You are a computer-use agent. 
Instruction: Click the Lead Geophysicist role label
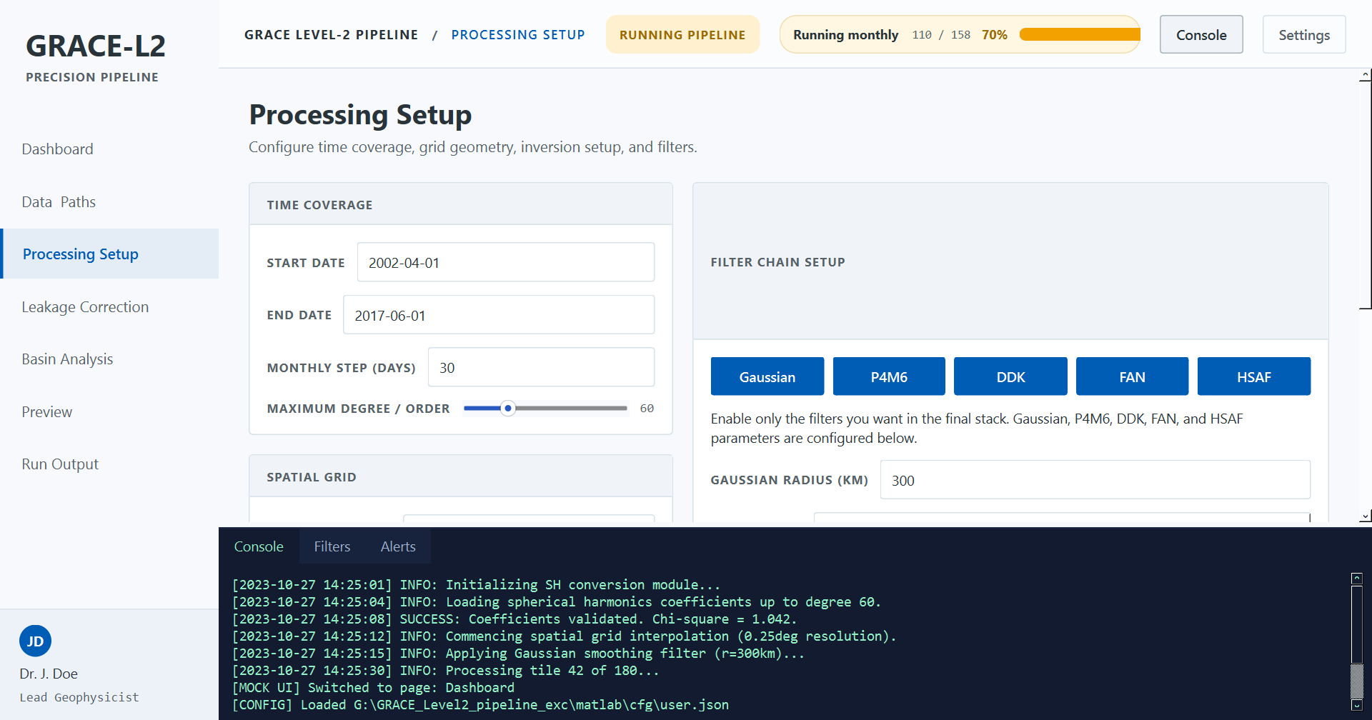(x=79, y=697)
